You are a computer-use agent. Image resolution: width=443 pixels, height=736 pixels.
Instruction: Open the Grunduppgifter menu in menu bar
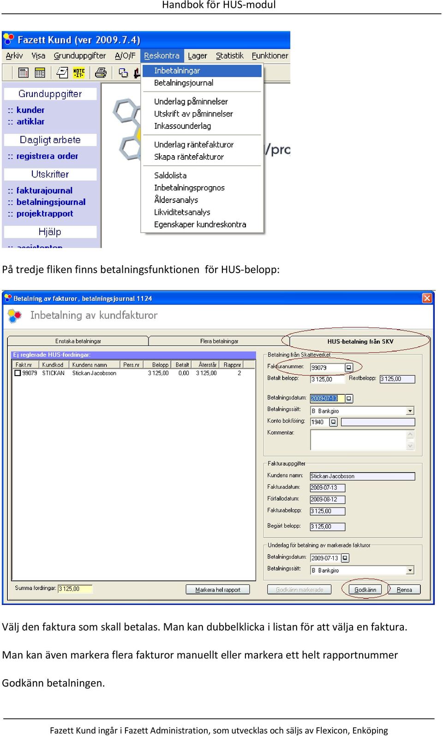pos(80,55)
